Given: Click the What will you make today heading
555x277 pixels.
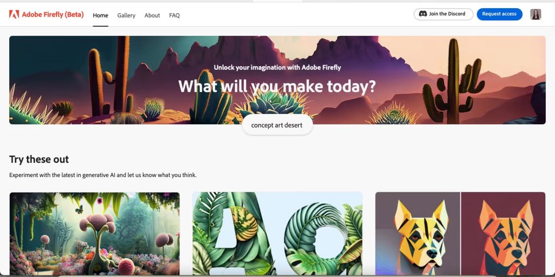Looking at the screenshot, I should pyautogui.click(x=277, y=86).
